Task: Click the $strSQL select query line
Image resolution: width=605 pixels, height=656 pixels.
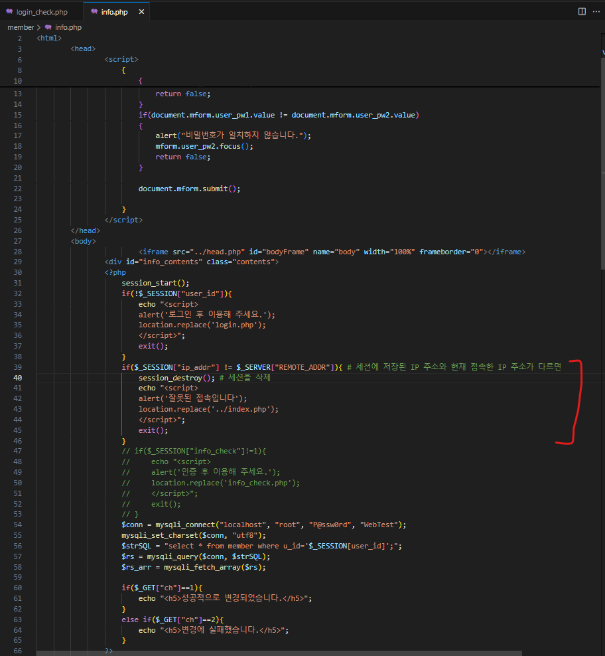Action: point(261,546)
